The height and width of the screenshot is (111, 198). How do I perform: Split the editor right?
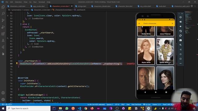(192, 6)
